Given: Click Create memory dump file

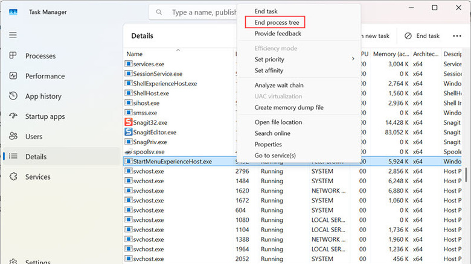Looking at the screenshot, I should click(x=289, y=107).
